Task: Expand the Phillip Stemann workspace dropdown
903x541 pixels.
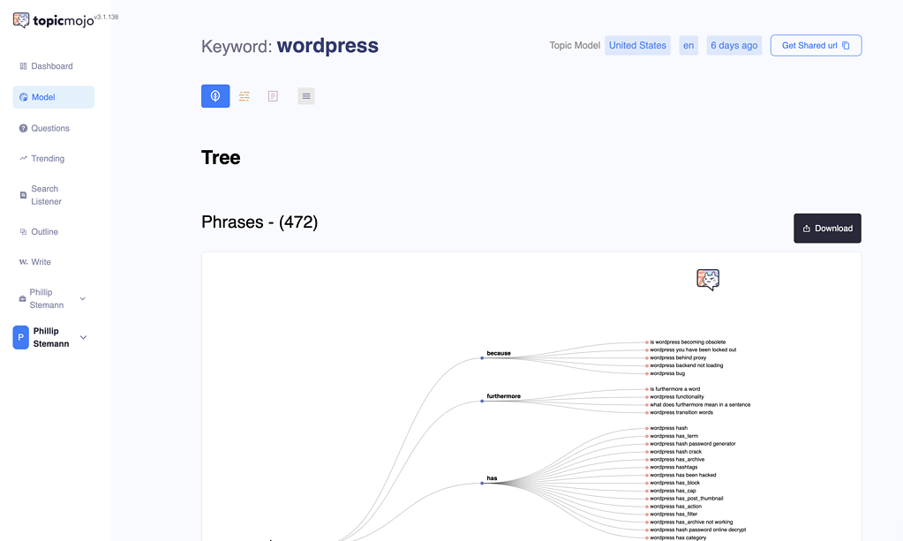Action: point(83,298)
